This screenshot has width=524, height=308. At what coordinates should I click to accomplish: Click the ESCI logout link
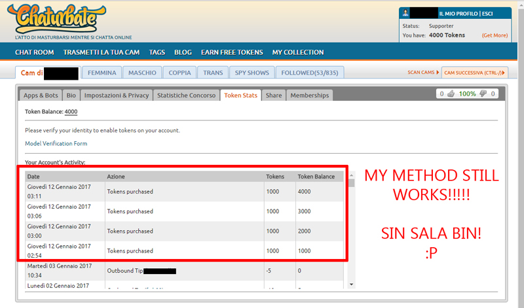(x=487, y=14)
